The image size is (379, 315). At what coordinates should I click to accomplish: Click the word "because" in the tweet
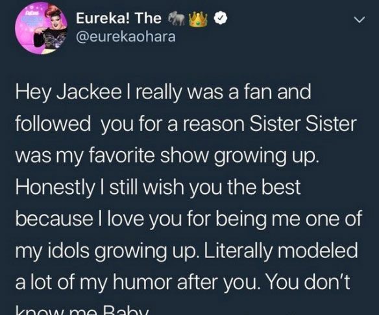(x=54, y=219)
